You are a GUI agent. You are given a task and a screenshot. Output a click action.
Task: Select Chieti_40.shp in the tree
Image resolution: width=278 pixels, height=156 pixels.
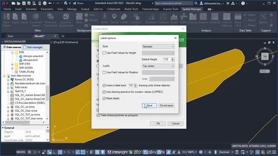point(26,71)
